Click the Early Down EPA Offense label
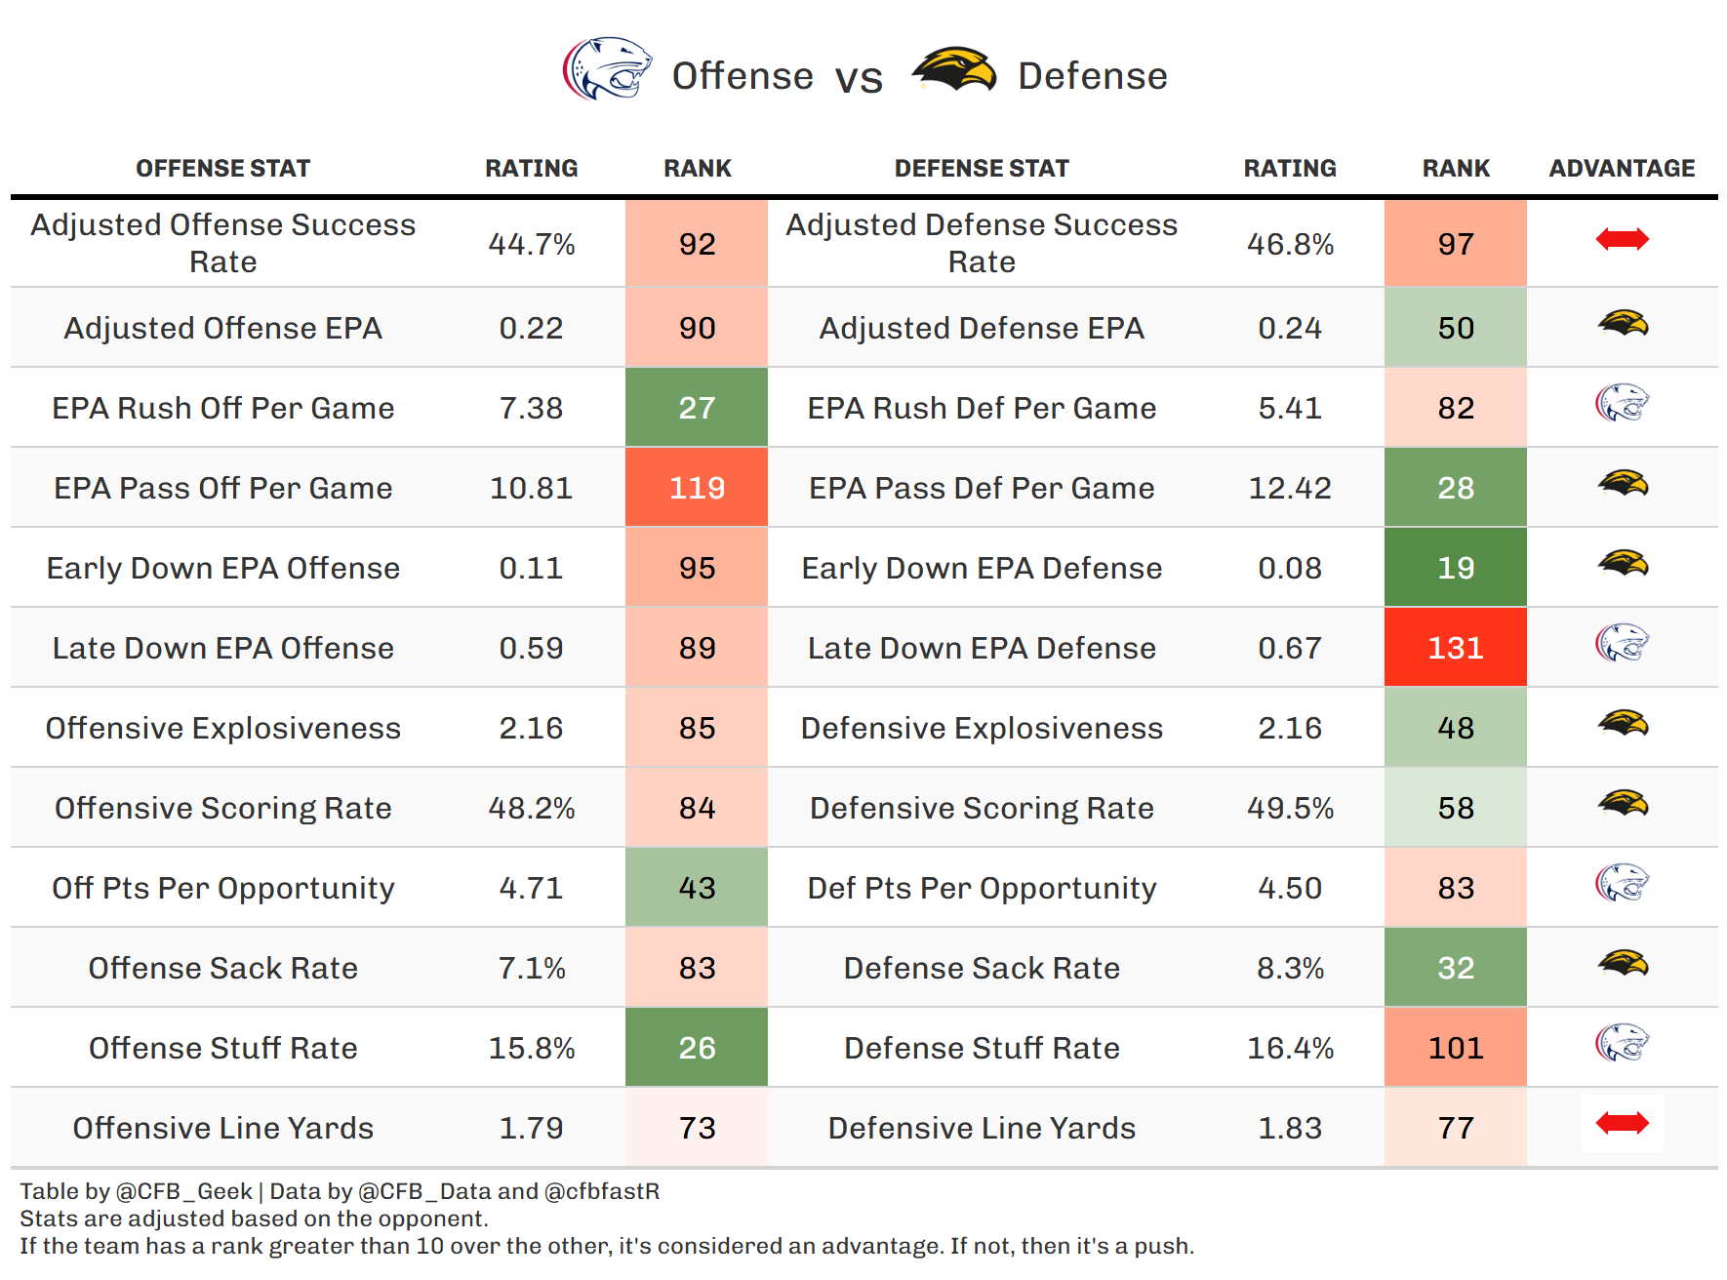The width and height of the screenshot is (1727, 1280). (x=222, y=568)
